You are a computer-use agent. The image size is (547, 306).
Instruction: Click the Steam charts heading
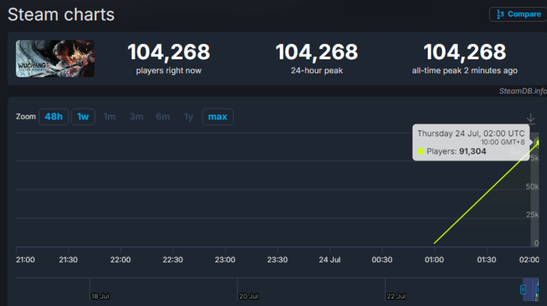[61, 14]
